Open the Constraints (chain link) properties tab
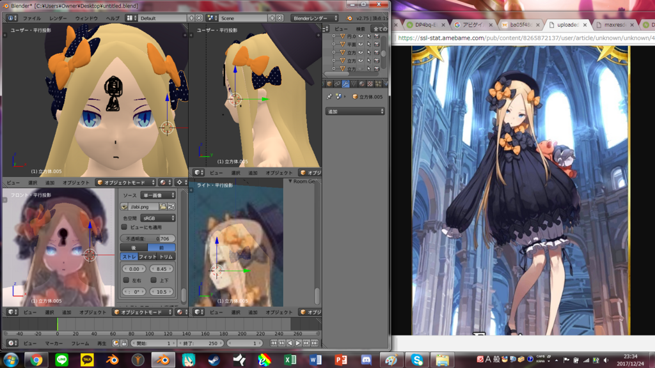The image size is (655, 368). click(338, 84)
